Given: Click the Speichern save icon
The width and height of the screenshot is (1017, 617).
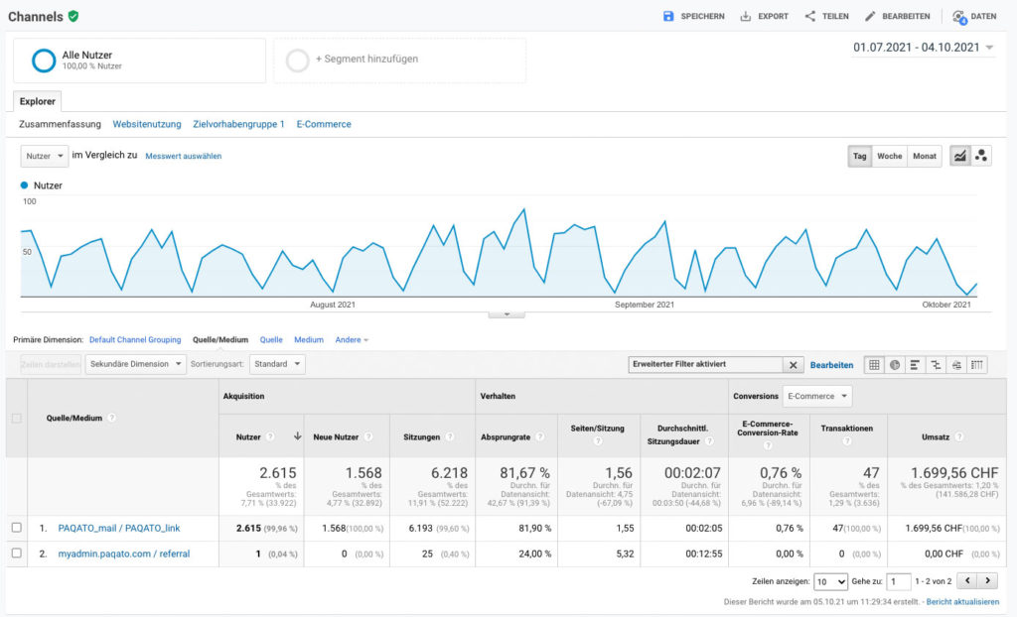Looking at the screenshot, I should (668, 16).
